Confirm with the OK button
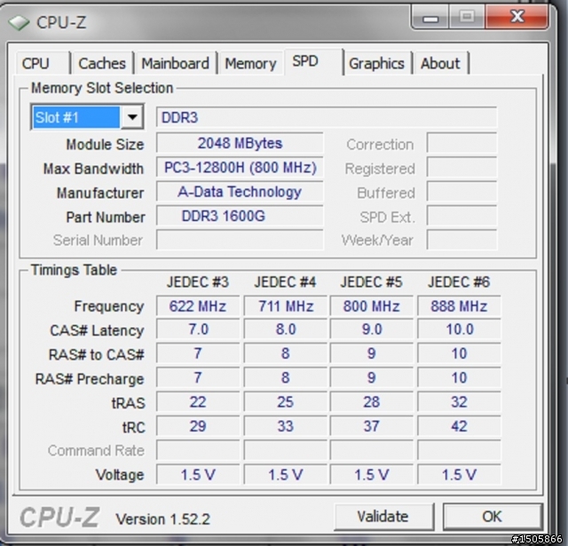The width and height of the screenshot is (568, 546). coord(493,517)
